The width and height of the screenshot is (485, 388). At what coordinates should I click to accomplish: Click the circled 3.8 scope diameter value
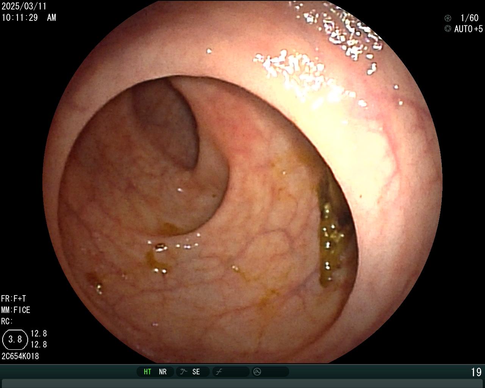(15, 339)
